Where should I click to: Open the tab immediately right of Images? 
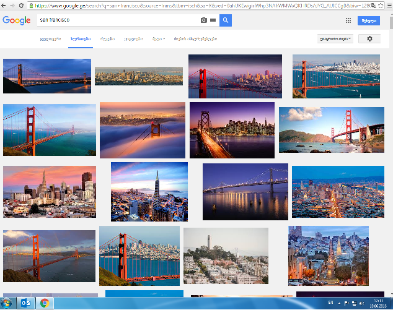click(x=107, y=39)
